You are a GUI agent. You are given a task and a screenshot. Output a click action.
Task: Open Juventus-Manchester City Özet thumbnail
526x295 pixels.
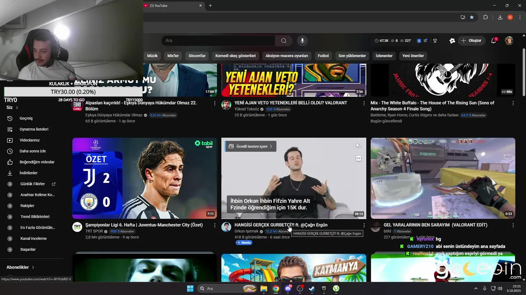pos(145,178)
